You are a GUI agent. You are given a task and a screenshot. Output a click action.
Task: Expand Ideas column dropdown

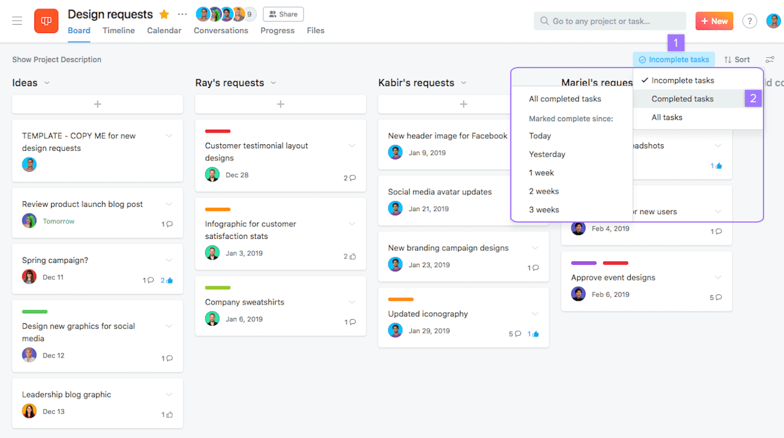pos(47,82)
